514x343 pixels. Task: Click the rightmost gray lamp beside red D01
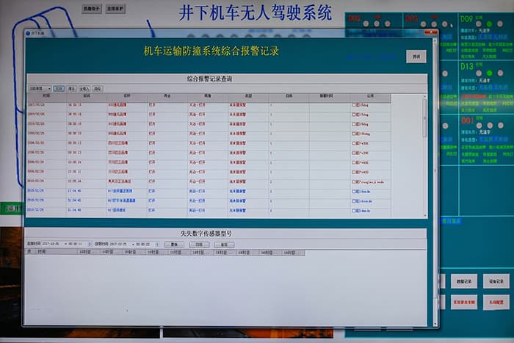[x=501, y=126]
